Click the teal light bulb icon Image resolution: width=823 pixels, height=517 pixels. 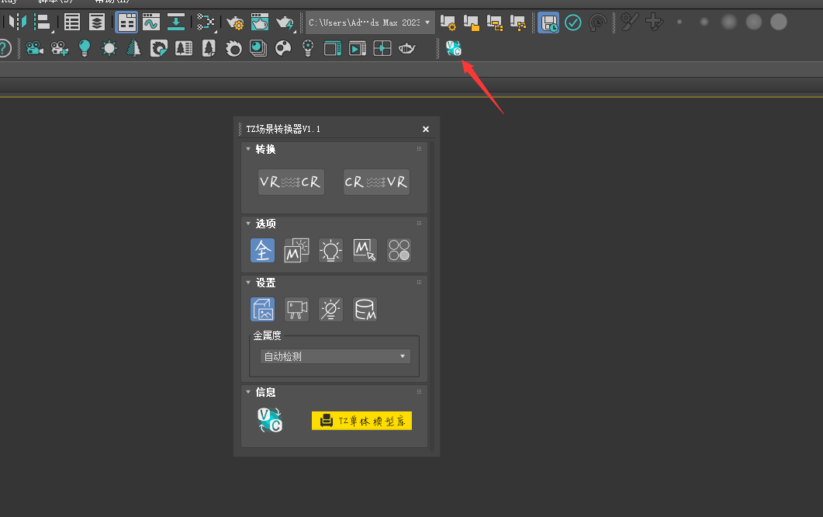coord(84,48)
